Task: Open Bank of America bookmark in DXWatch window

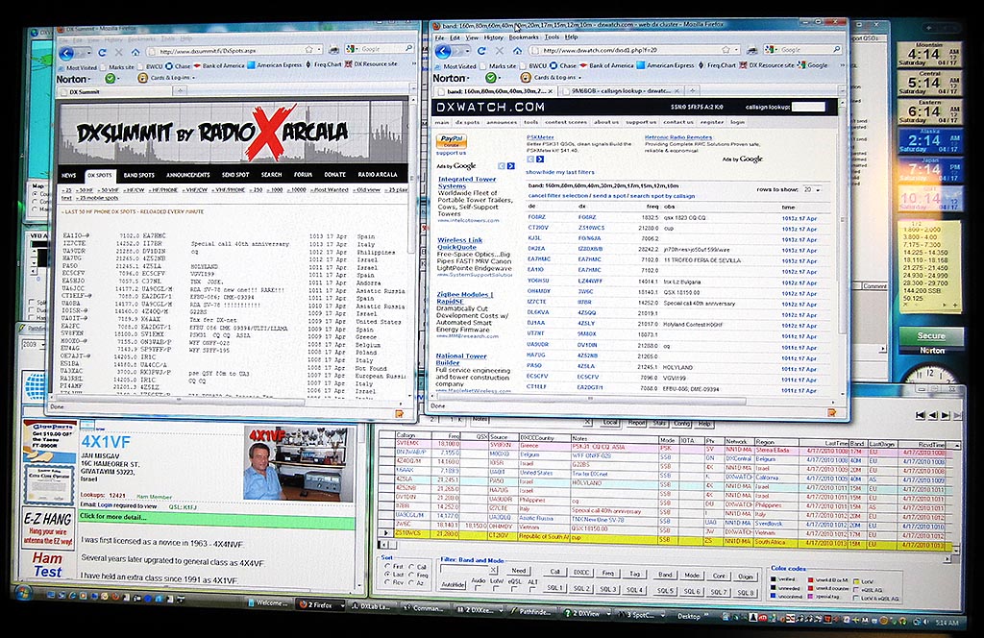Action: (x=606, y=65)
